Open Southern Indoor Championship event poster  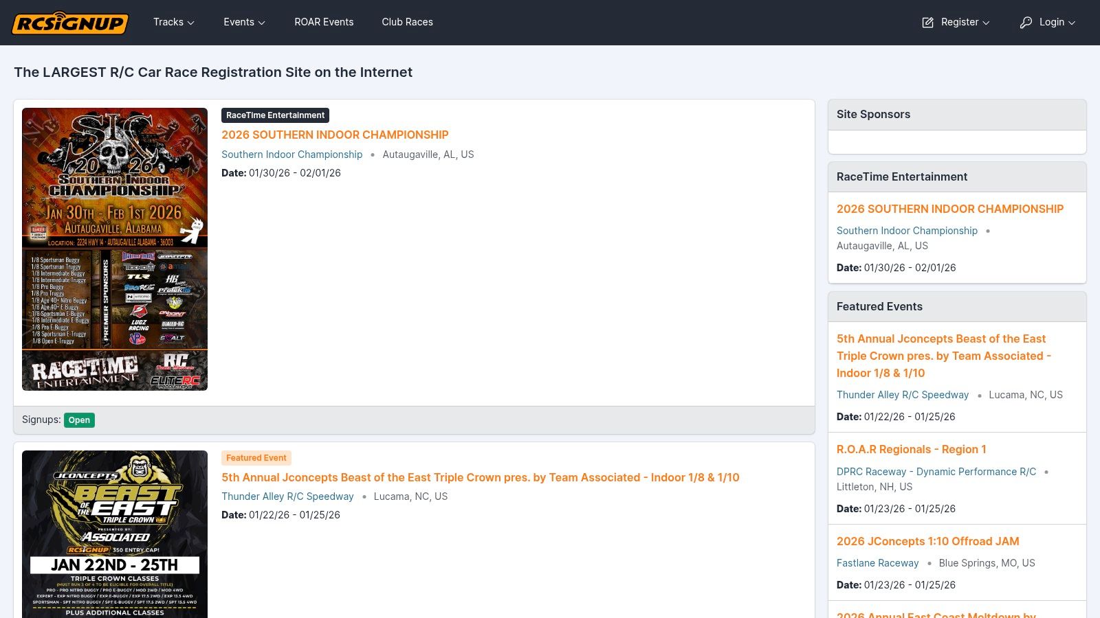pyautogui.click(x=115, y=249)
